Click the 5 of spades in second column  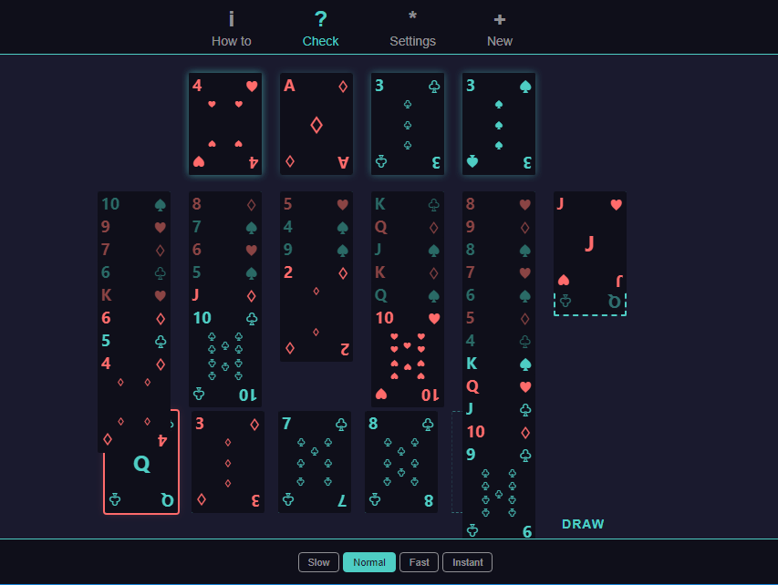pyautogui.click(x=225, y=272)
